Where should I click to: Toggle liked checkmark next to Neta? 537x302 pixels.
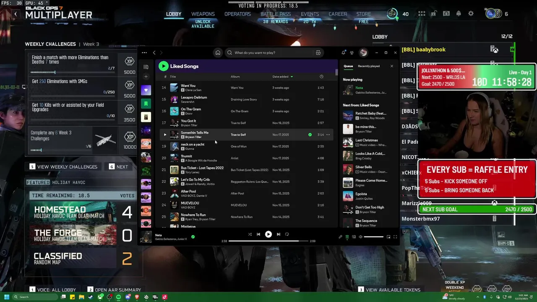(x=193, y=237)
